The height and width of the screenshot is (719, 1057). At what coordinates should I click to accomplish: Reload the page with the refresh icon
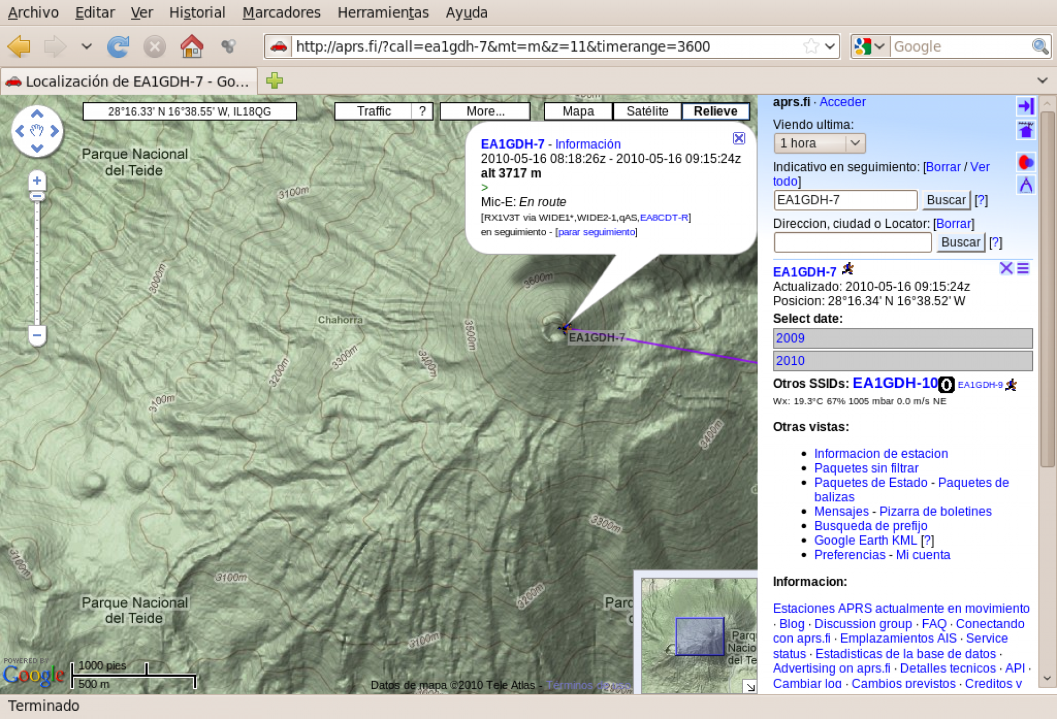coord(118,46)
